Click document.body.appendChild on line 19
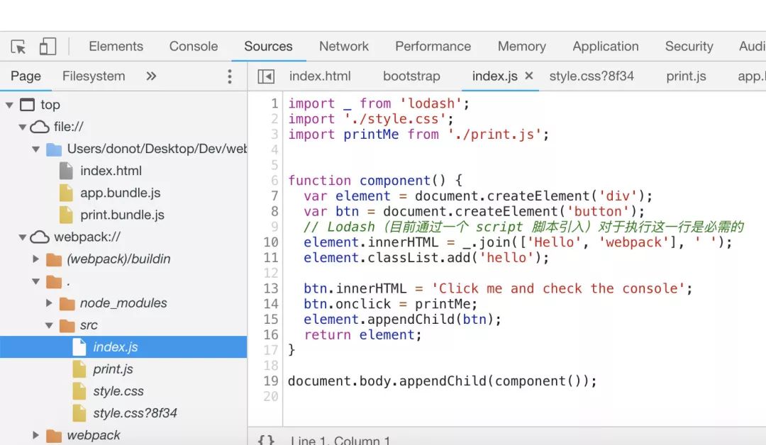This screenshot has width=766, height=445. coord(387,381)
